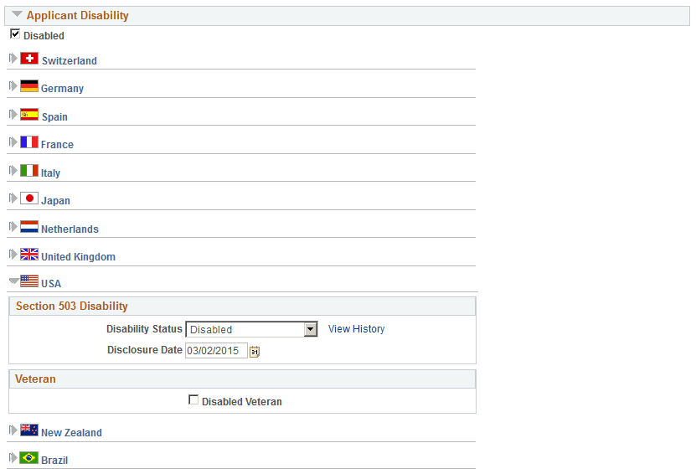Open the Disclosure Date calendar picker
The width and height of the screenshot is (696, 474).
pyautogui.click(x=255, y=352)
